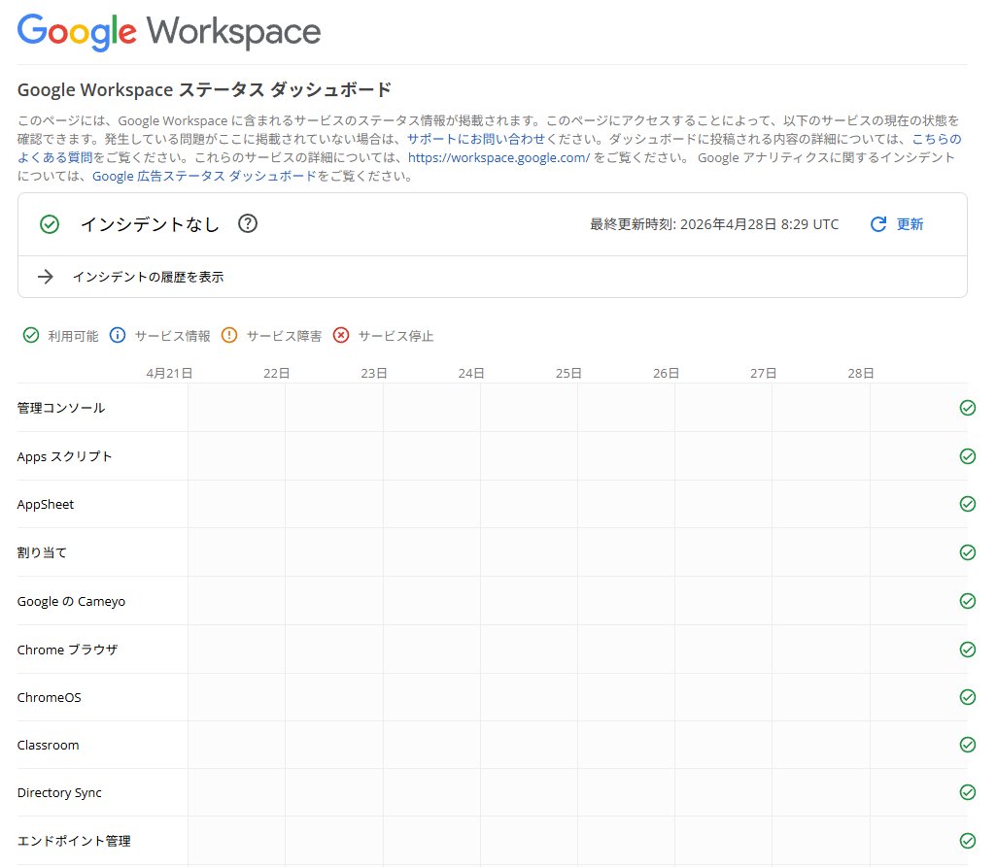Click the status check icon for ChromeOS

point(967,697)
